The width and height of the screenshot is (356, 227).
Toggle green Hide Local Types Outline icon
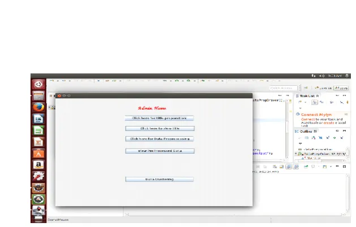(334, 138)
